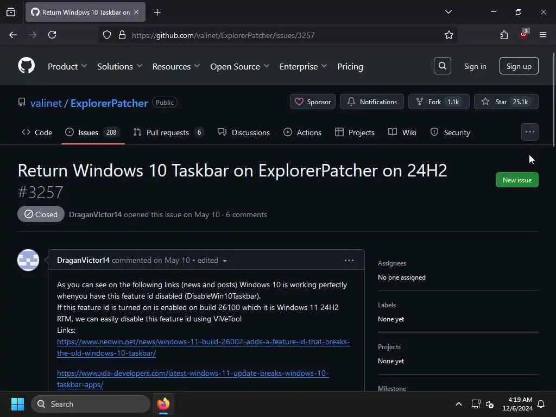This screenshot has height=417, width=556.
Task: Open the tracking protection shield icon
Action: click(107, 35)
